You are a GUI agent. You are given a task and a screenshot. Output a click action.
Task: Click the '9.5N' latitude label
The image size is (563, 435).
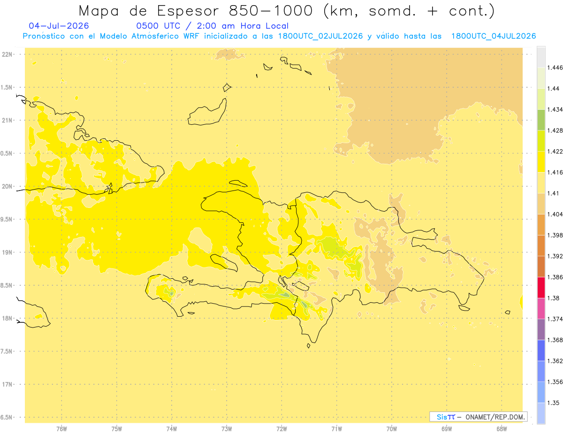click(7, 220)
